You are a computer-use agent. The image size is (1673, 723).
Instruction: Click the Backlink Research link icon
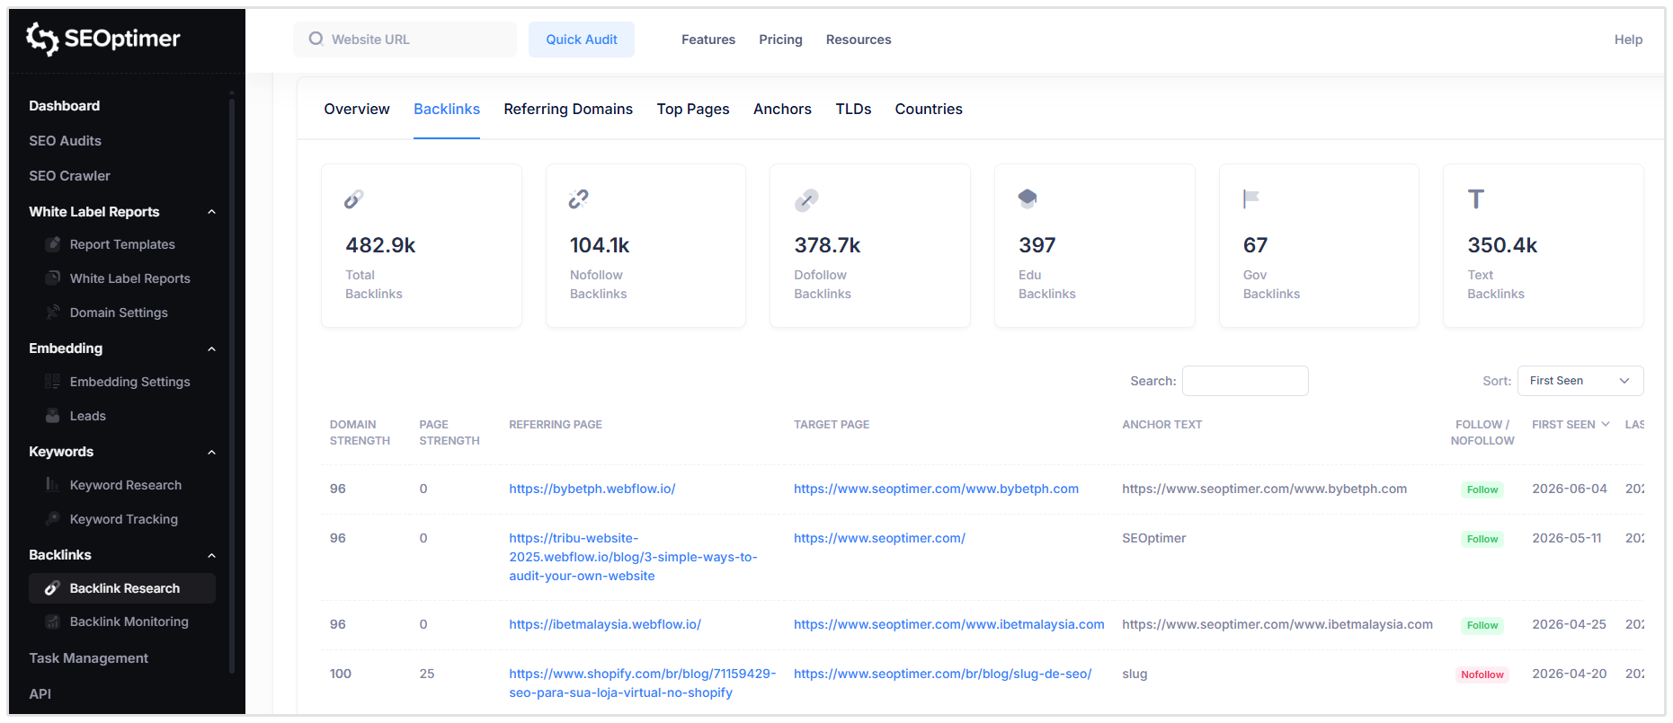53,588
